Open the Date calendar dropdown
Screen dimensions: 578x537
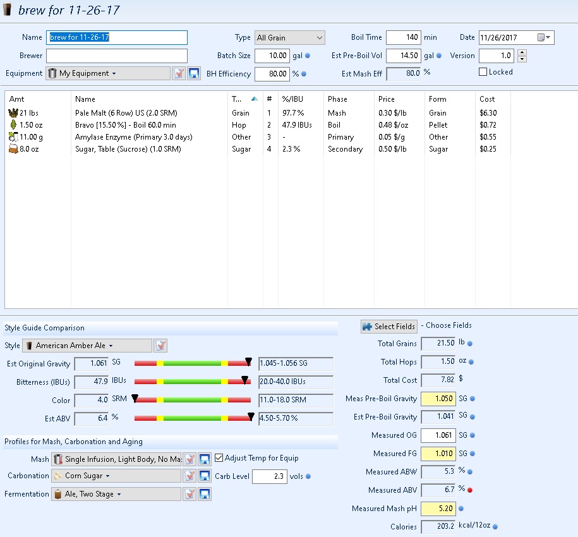coord(544,37)
